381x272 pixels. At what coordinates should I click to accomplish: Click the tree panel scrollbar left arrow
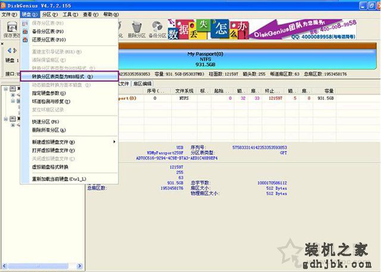(4, 266)
